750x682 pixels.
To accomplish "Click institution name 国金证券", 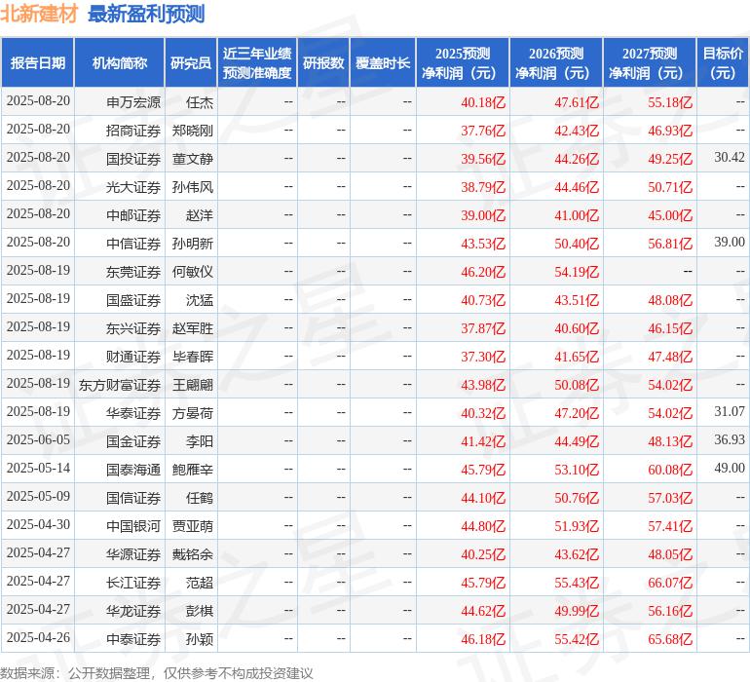I will tap(133, 440).
